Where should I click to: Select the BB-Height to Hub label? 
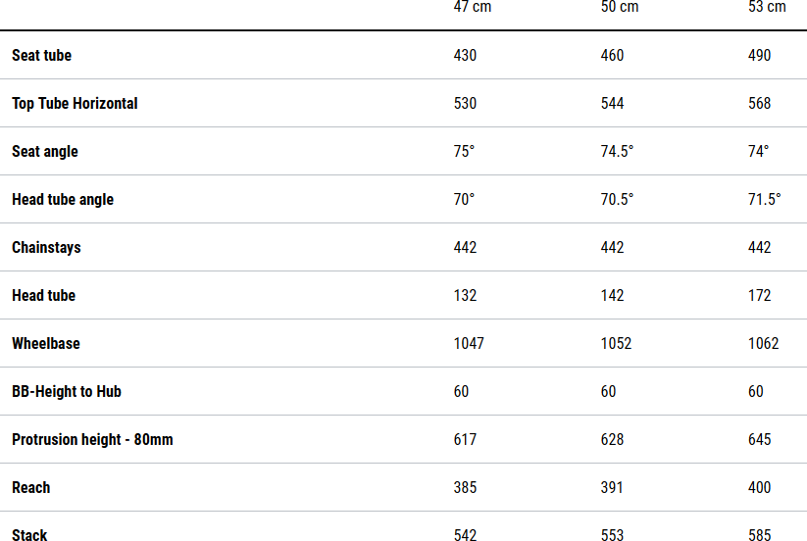tap(67, 392)
